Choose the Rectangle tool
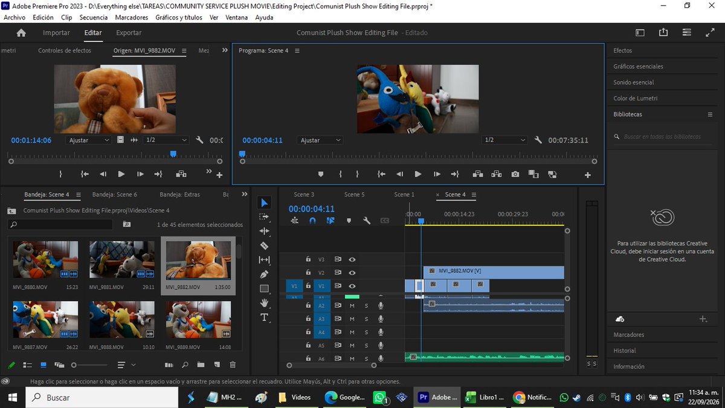725x408 pixels. point(264,289)
